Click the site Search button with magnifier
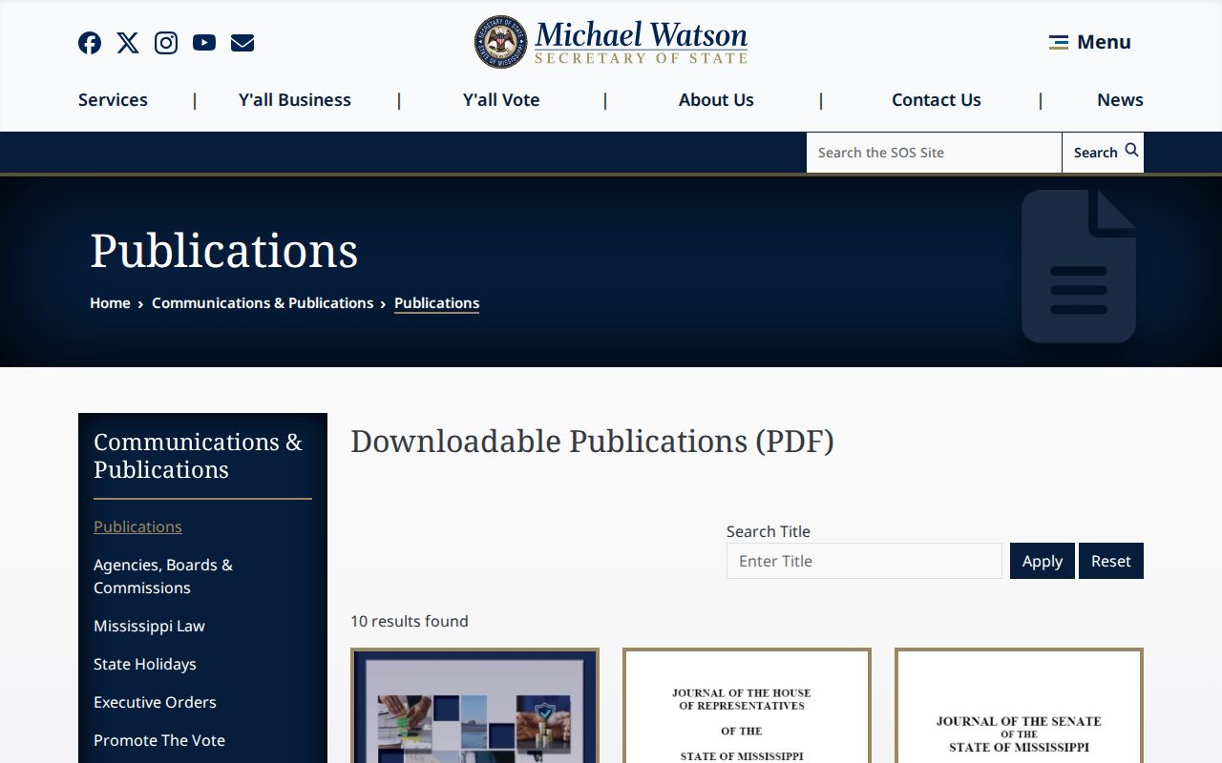 click(x=1103, y=153)
